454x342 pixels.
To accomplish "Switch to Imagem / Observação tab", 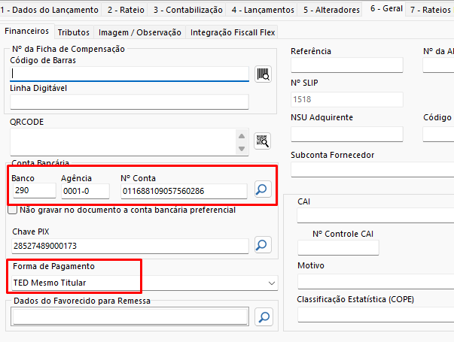I will 139,32.
